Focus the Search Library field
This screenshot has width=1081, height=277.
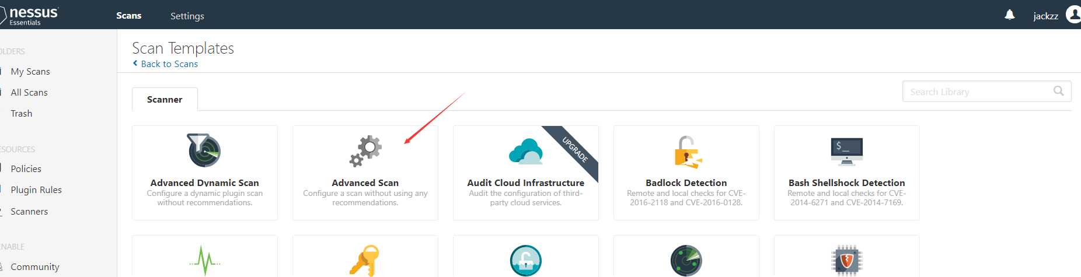coord(986,92)
